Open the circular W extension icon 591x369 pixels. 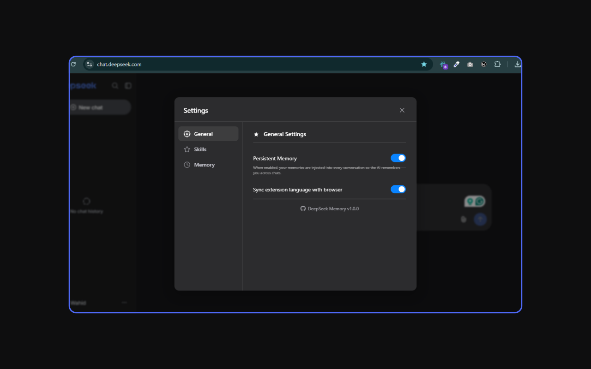pyautogui.click(x=483, y=64)
